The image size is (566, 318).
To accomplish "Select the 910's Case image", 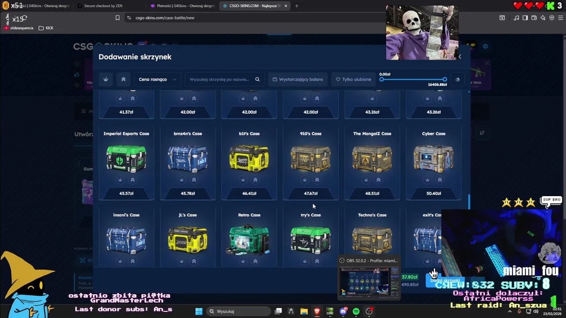I will click(x=311, y=158).
